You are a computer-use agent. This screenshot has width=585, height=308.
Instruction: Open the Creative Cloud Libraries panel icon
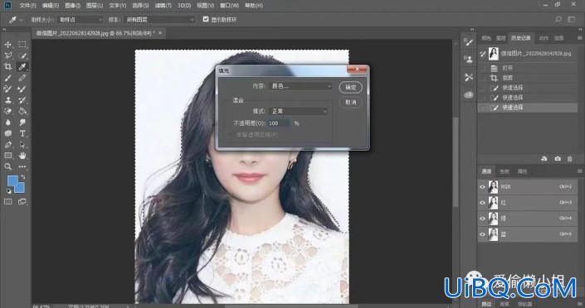(x=469, y=94)
